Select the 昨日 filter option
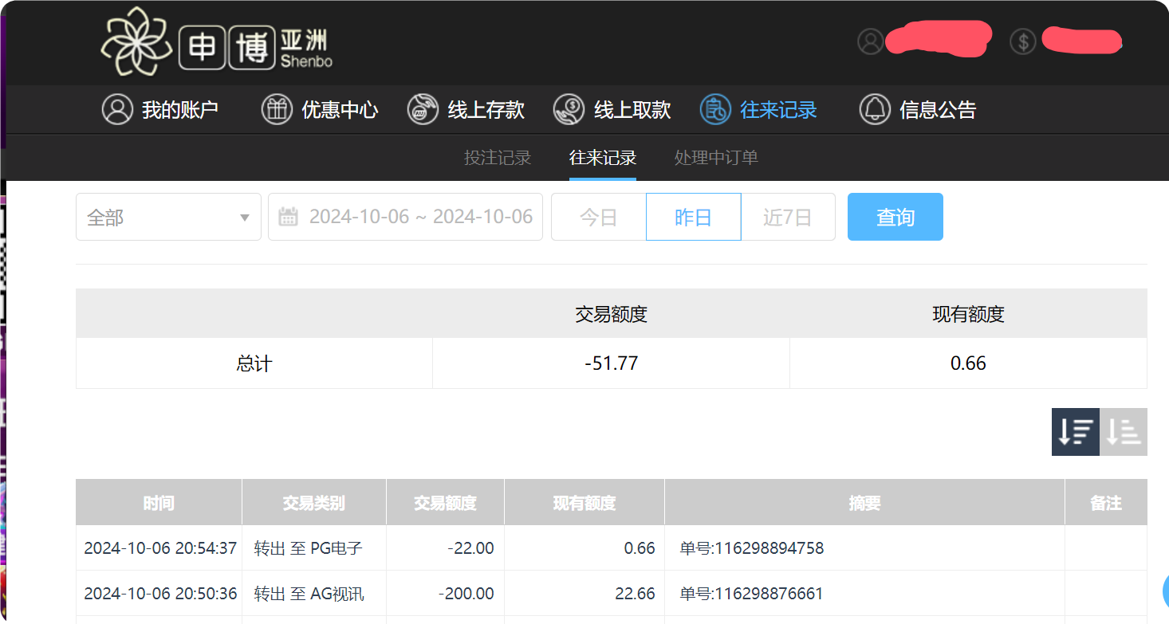Image resolution: width=1169 pixels, height=624 pixels. pyautogui.click(x=693, y=216)
